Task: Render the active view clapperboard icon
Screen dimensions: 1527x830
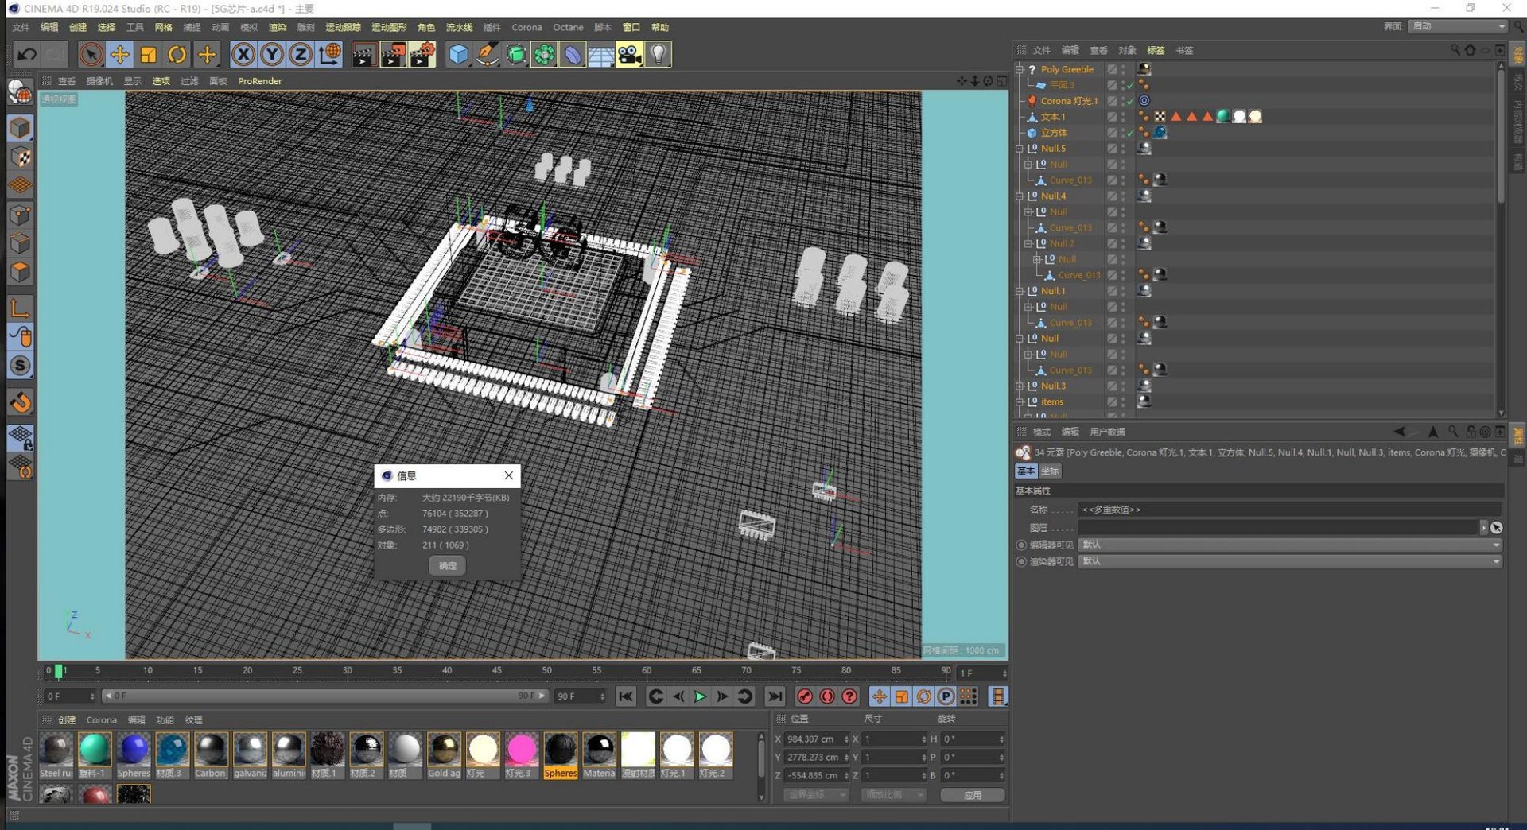Action: click(x=363, y=54)
